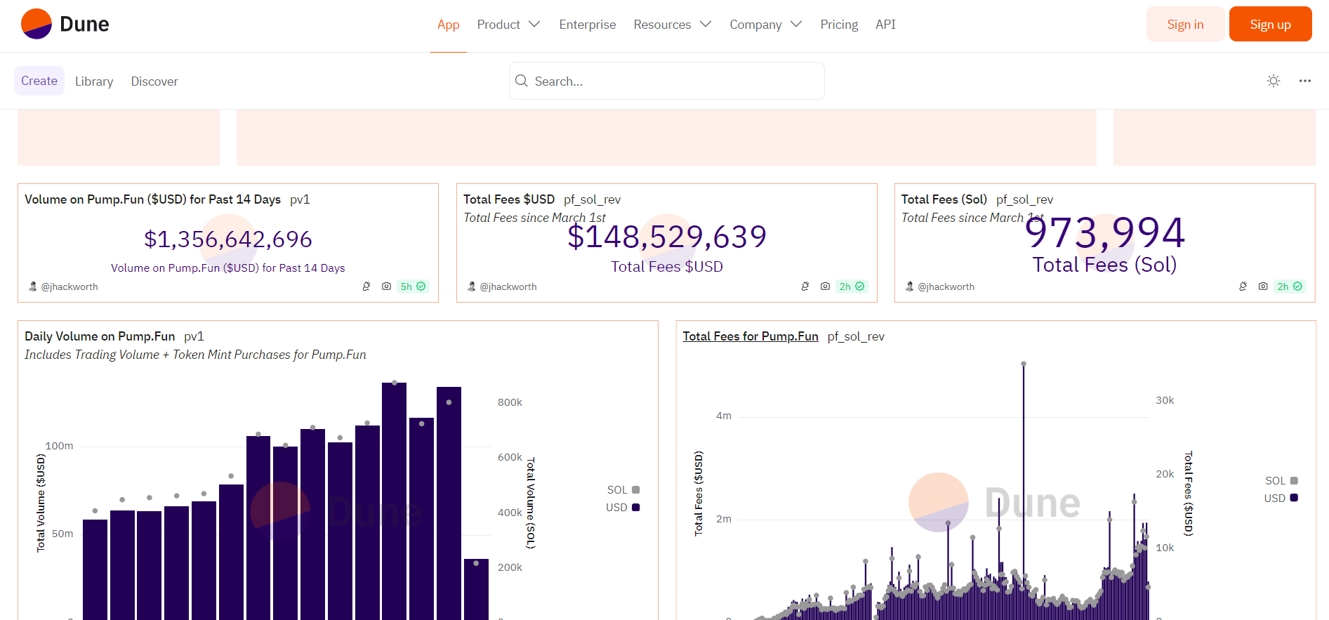Image resolution: width=1329 pixels, height=620 pixels.
Task: Open Daily Volume on Pump.Fun chart title
Action: tap(100, 336)
